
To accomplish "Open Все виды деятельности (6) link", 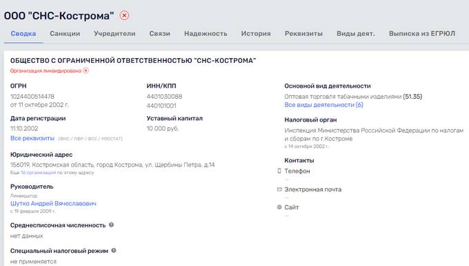I will 324,105.
